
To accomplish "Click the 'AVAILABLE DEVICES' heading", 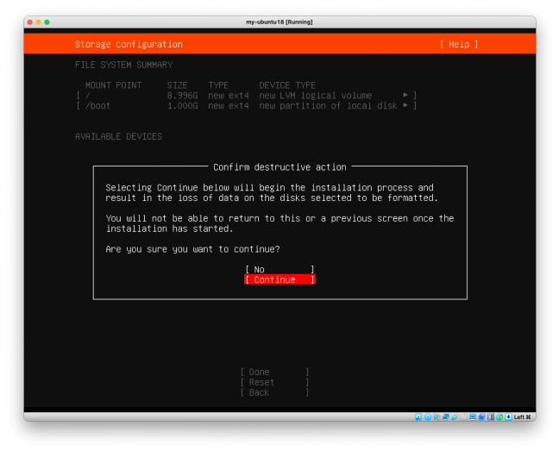I will (x=118, y=136).
